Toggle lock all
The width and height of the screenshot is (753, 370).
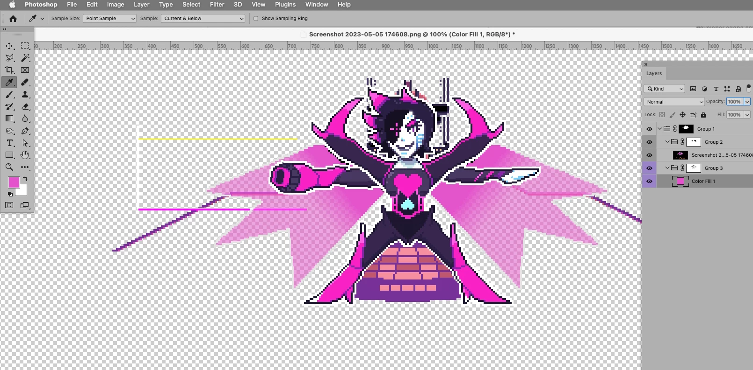tap(703, 115)
